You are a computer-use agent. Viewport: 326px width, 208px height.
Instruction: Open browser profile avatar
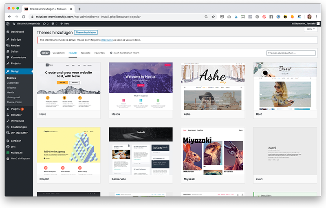point(309,17)
